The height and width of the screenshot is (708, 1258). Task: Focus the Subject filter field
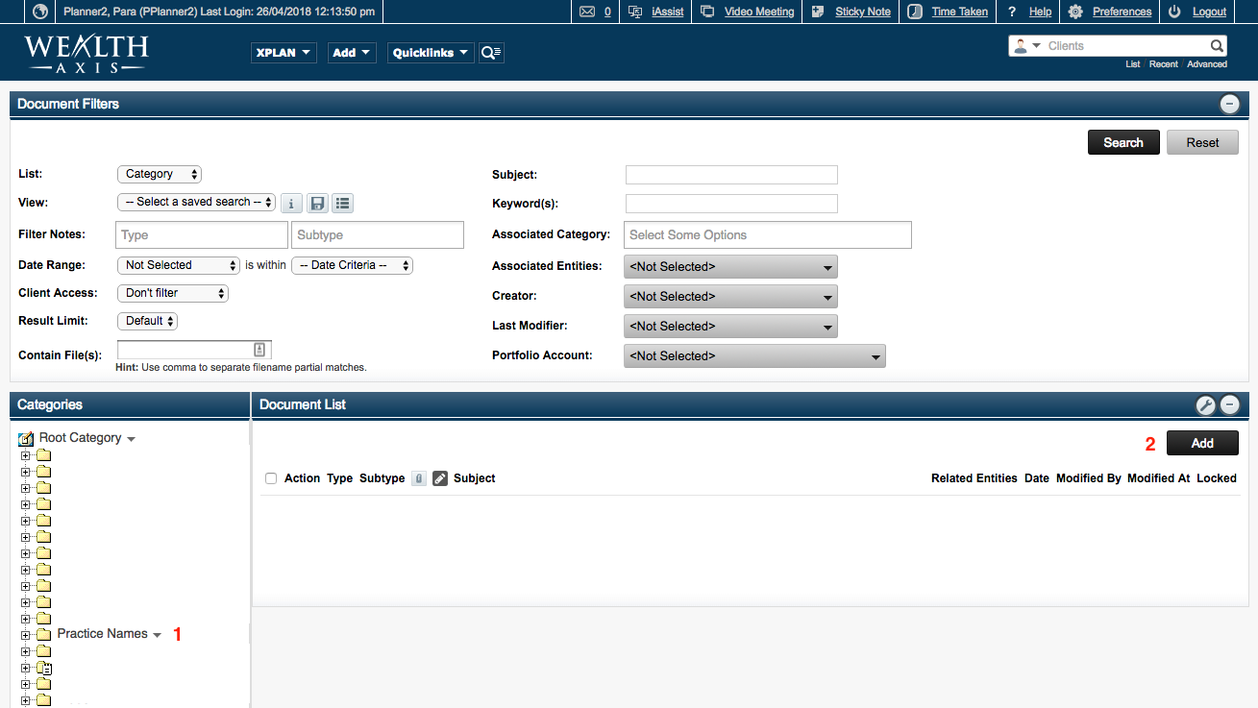tap(731, 175)
